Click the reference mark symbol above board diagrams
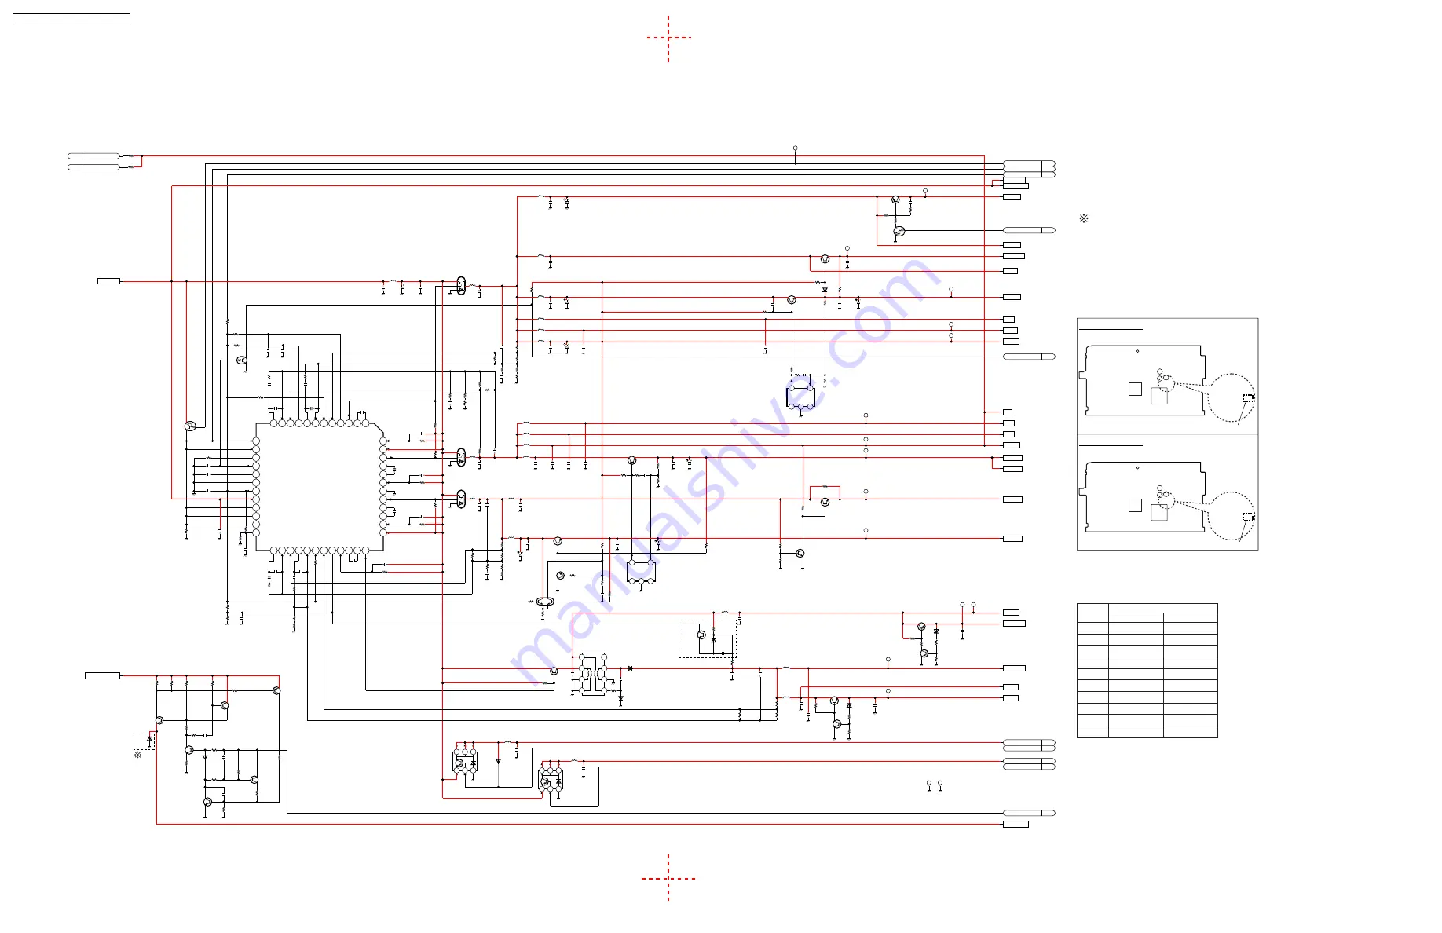The height and width of the screenshot is (933, 1442). coord(1084,218)
